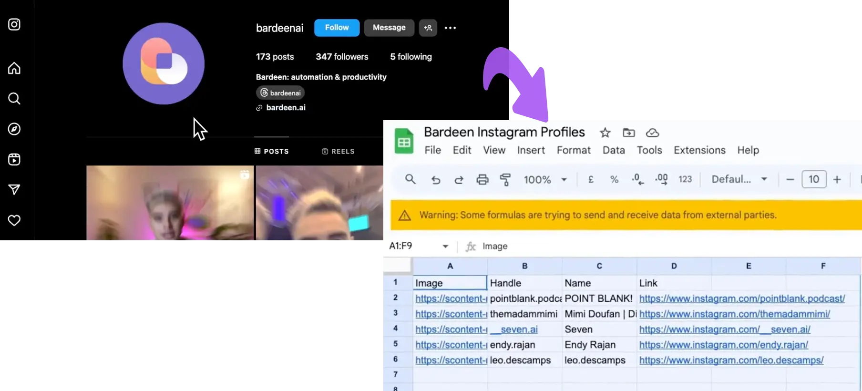Open the 123 more formats menu
This screenshot has height=391, width=862.
[x=685, y=179]
